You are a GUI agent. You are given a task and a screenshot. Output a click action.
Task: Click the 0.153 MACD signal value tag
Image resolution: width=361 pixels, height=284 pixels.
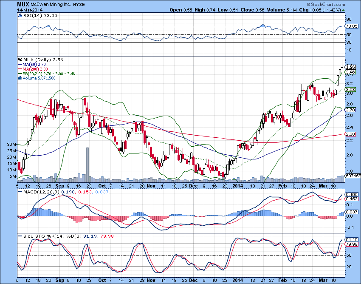click(x=352, y=199)
